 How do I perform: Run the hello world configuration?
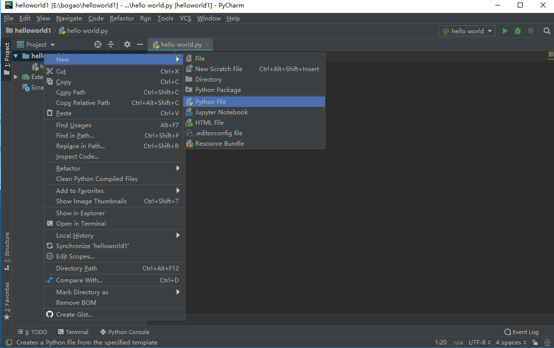[505, 31]
